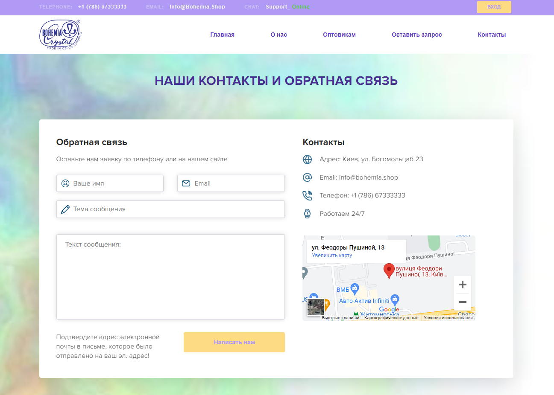Image resolution: width=554 pixels, height=395 pixels.
Task: Click the Google logo on the map
Action: point(389,310)
